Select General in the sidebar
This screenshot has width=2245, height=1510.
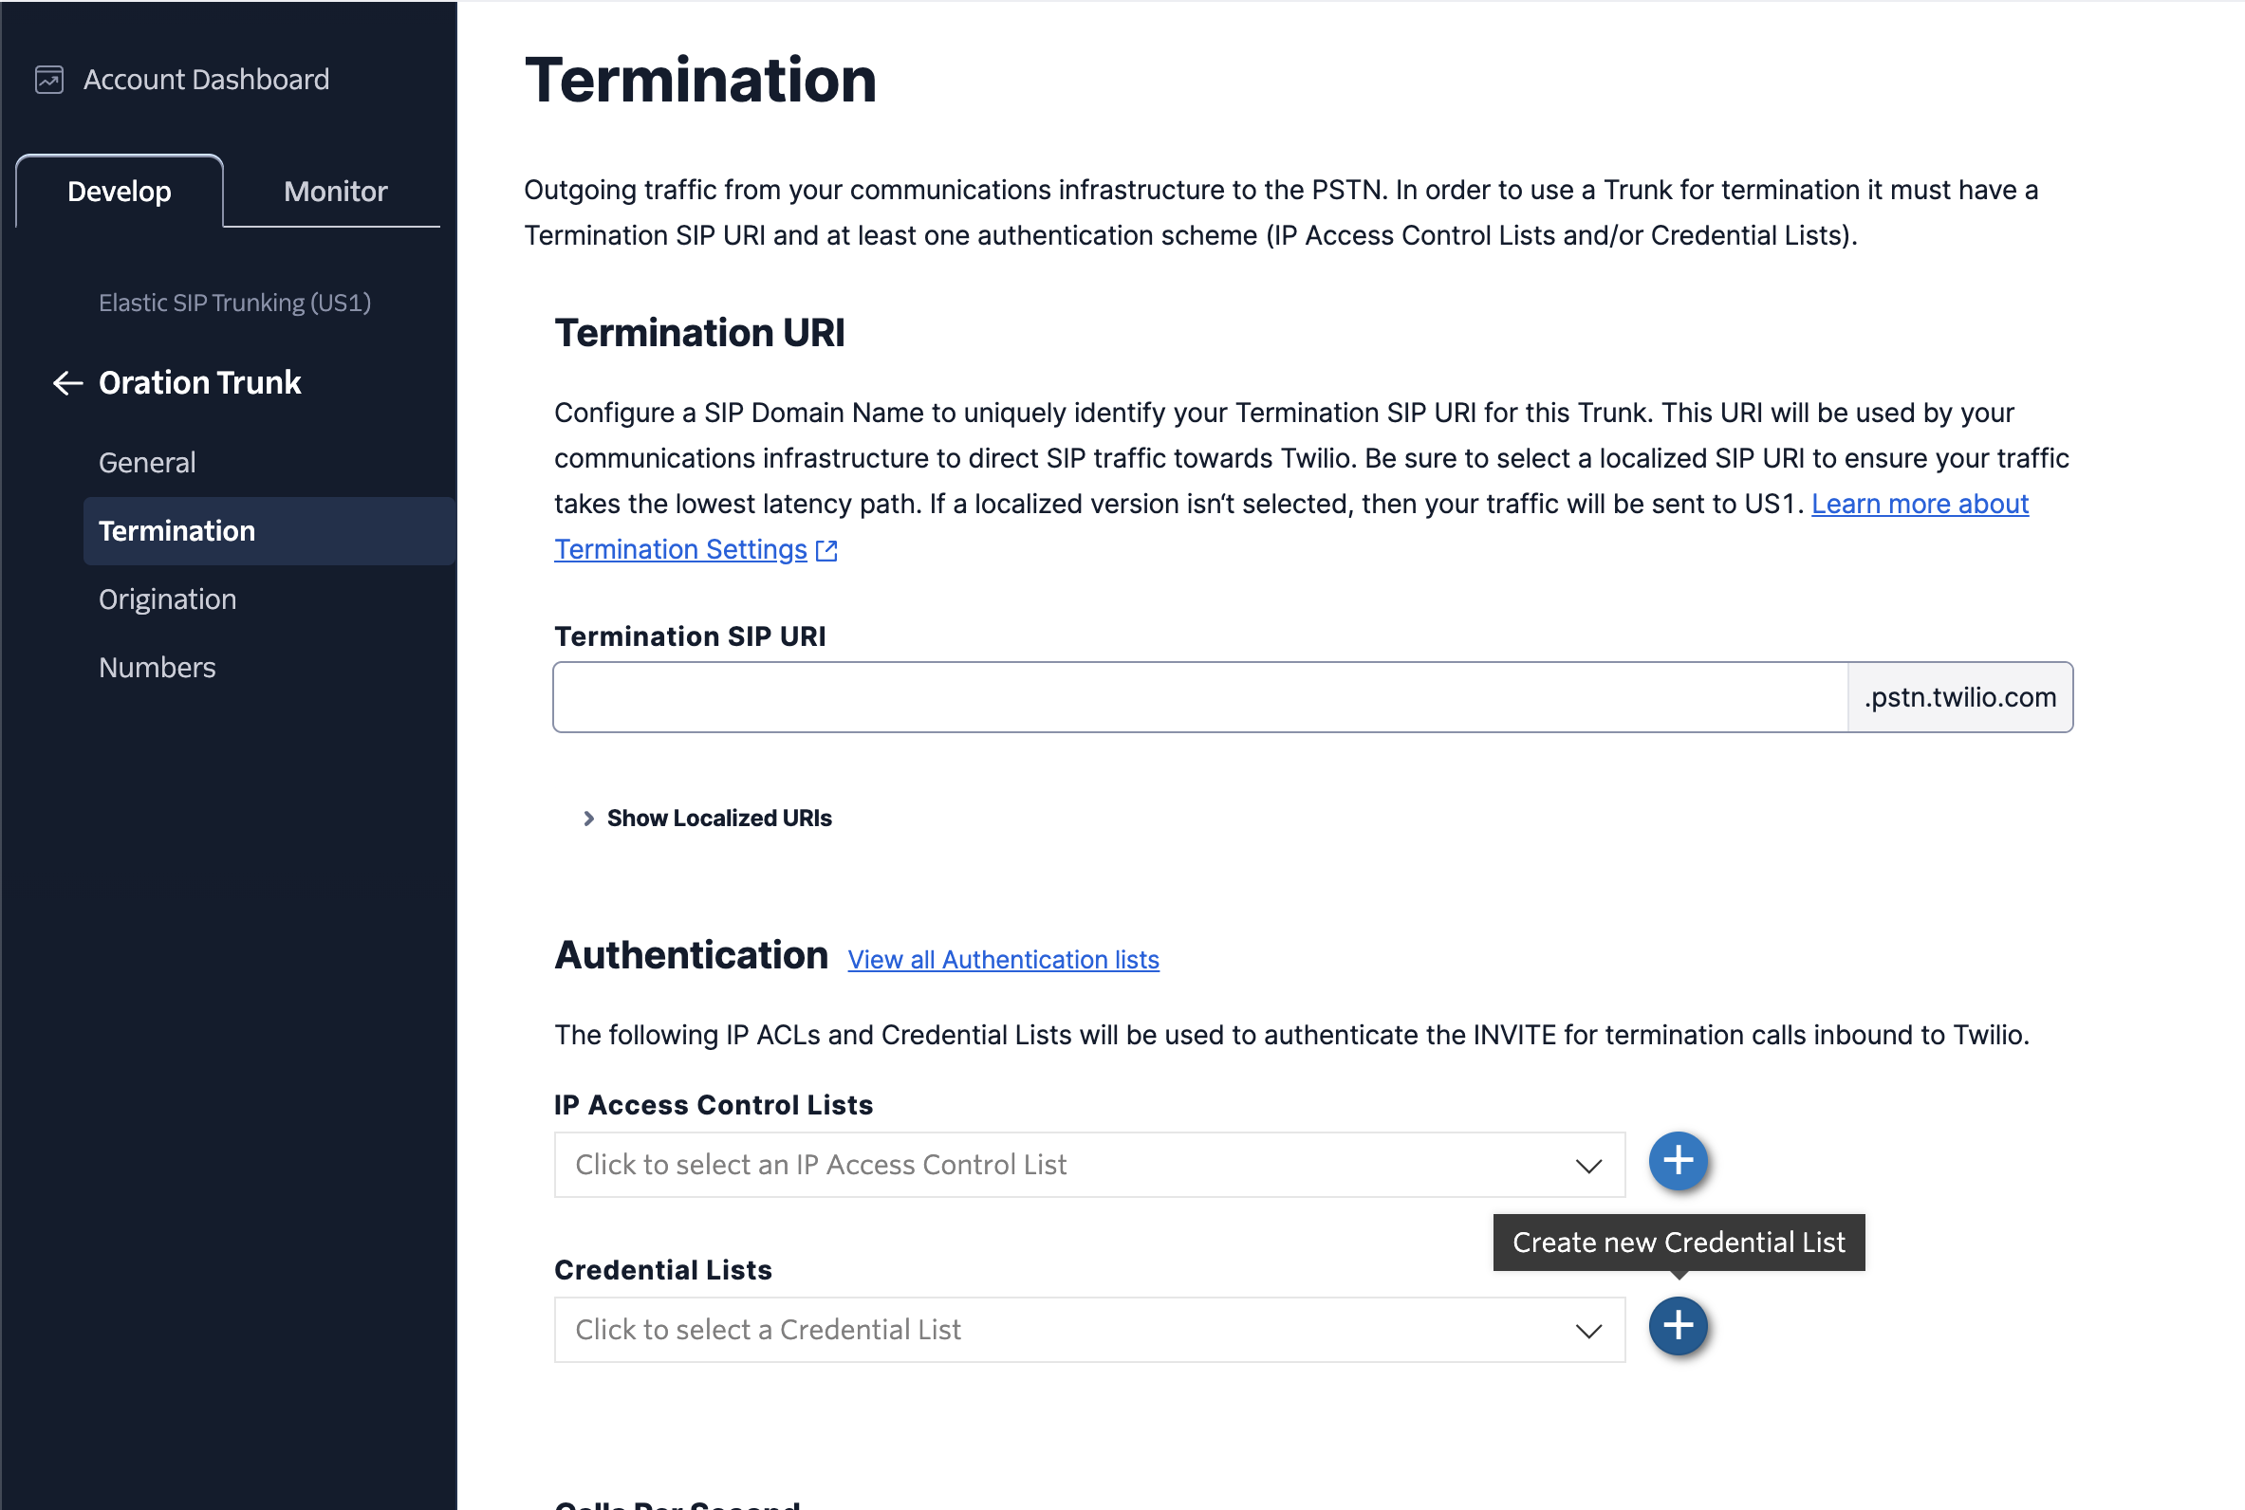[x=146, y=461]
